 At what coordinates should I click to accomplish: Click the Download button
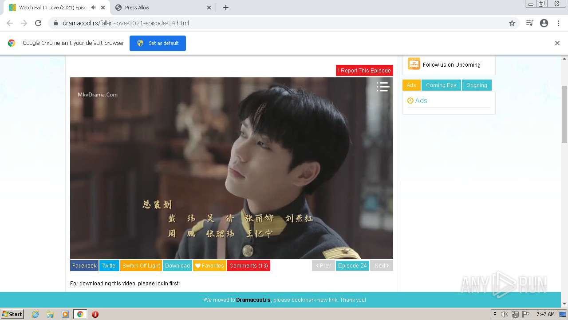click(177, 266)
